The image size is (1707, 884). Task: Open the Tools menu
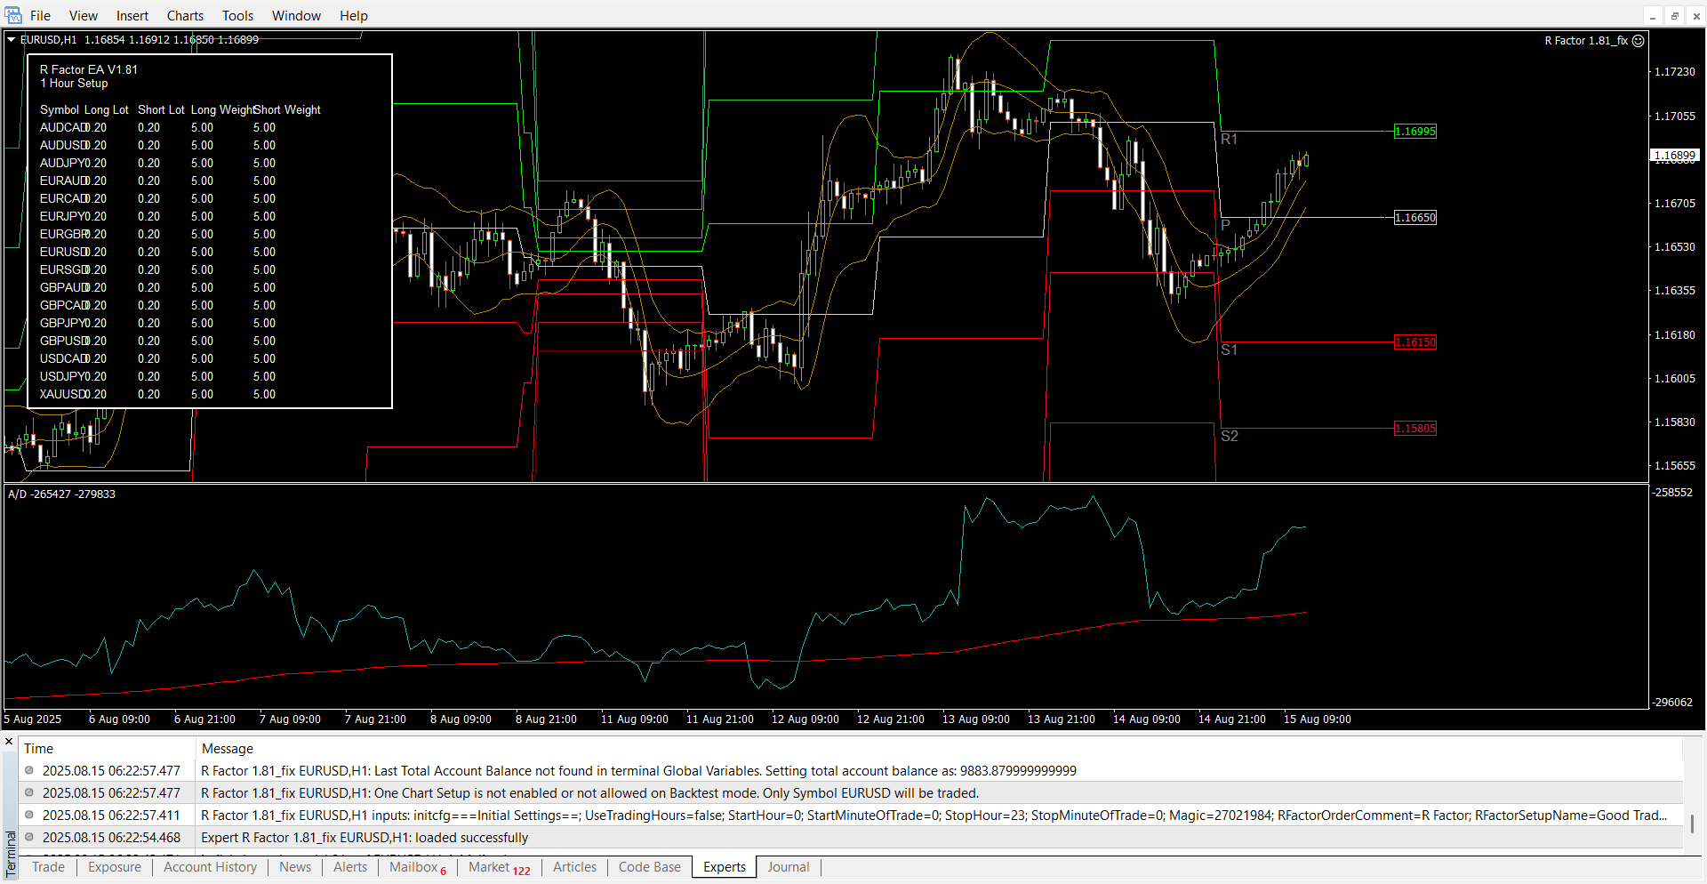[x=237, y=16]
